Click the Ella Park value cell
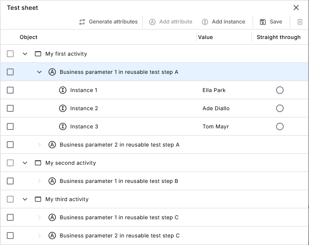309x245 pixels. 214,90
